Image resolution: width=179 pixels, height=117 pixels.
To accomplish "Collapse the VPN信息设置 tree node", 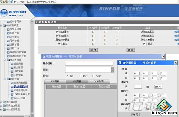I will 1,26.
